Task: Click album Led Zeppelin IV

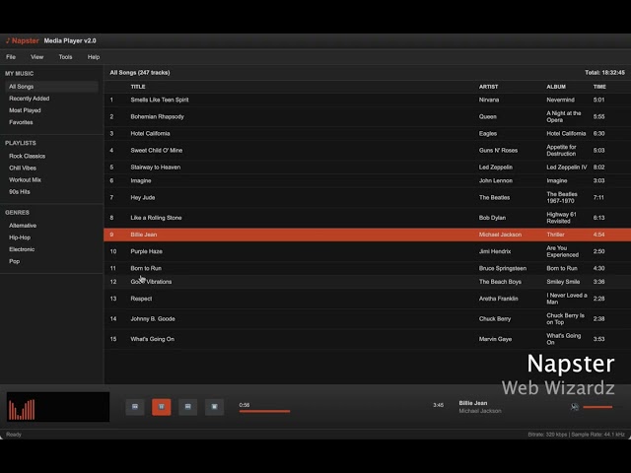Action: click(x=567, y=168)
